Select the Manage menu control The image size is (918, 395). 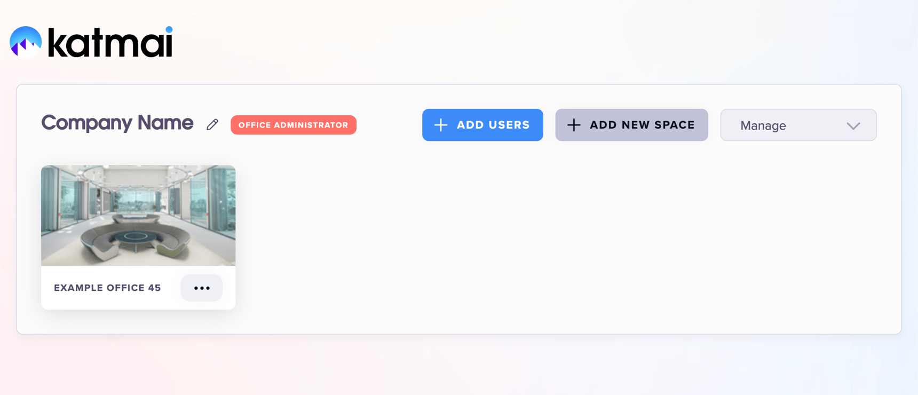797,125
